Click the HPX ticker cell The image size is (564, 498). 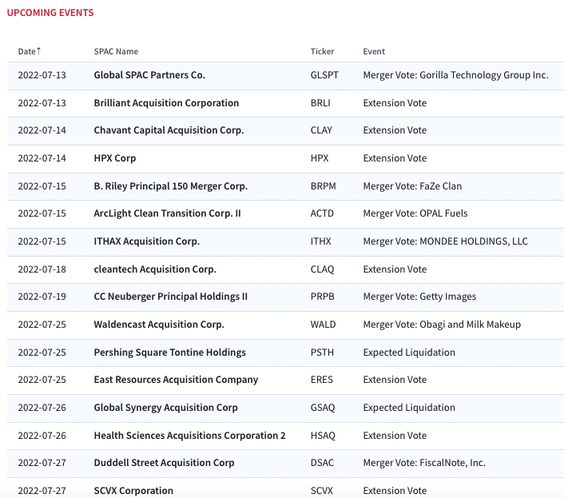coord(320,158)
